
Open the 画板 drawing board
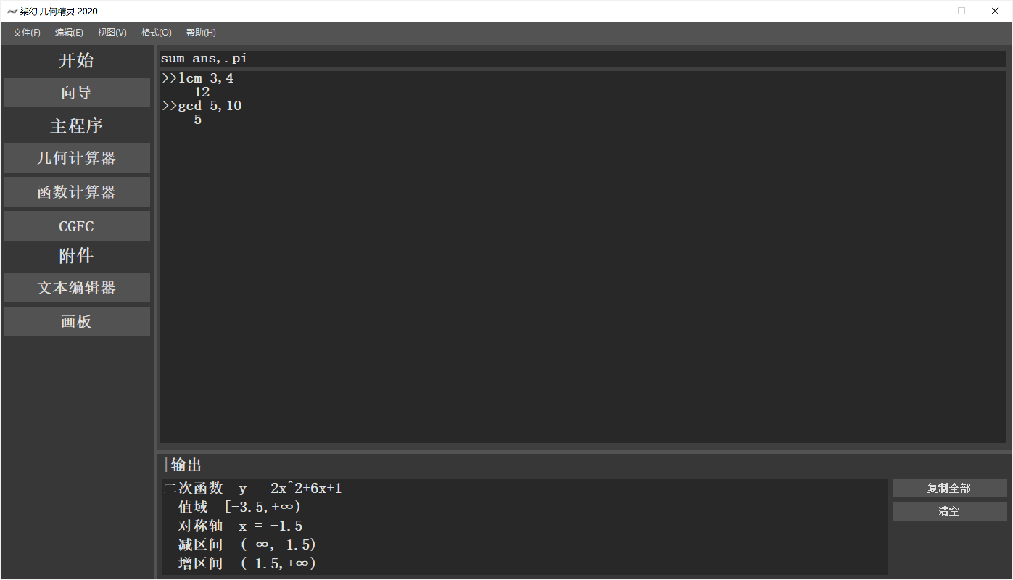point(77,322)
